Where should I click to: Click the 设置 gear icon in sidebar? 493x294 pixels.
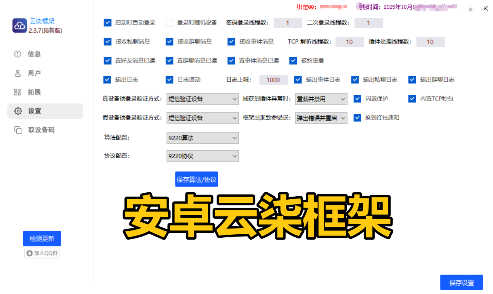pos(18,111)
